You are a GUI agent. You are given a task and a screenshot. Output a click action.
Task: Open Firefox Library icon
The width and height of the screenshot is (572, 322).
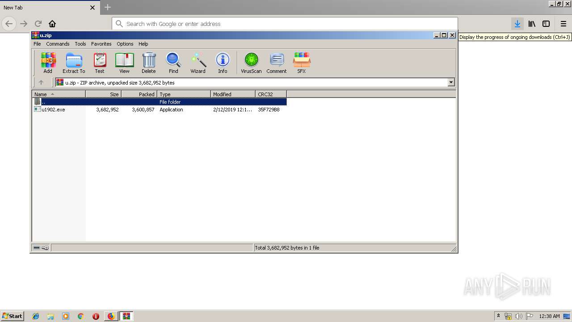[x=532, y=24]
